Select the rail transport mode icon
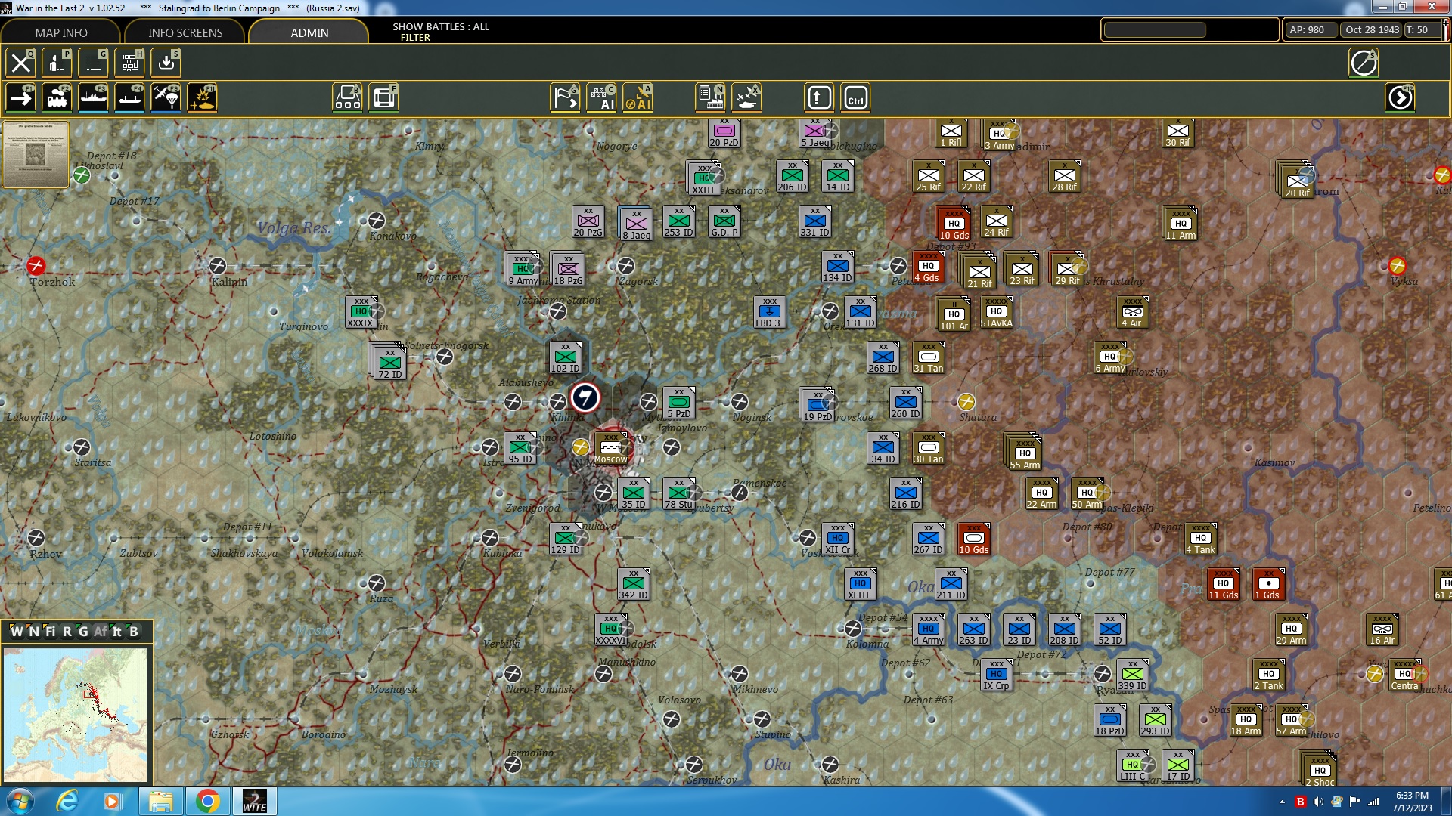Screen dimensions: 1452x816 pos(58,97)
